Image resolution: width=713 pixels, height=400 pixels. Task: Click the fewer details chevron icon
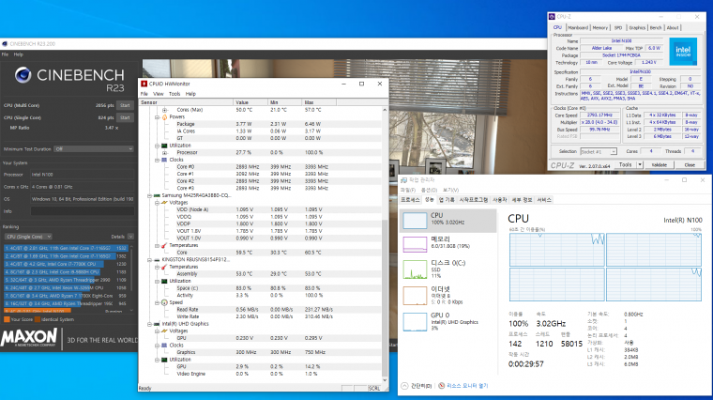click(404, 386)
